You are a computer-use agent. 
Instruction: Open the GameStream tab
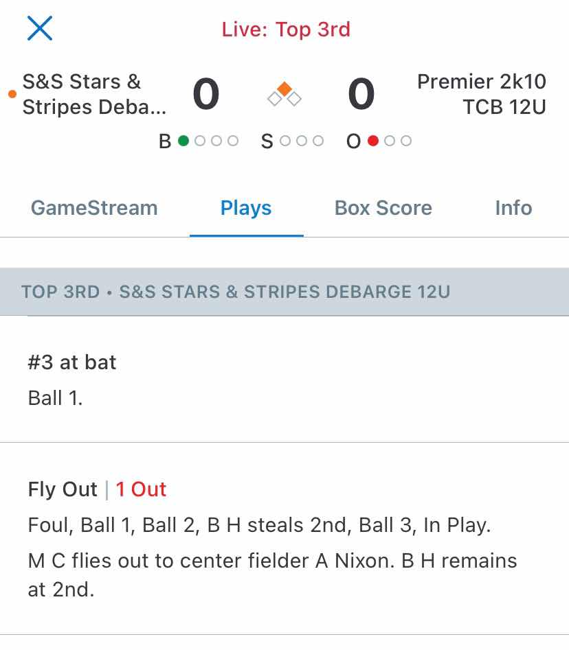point(94,208)
